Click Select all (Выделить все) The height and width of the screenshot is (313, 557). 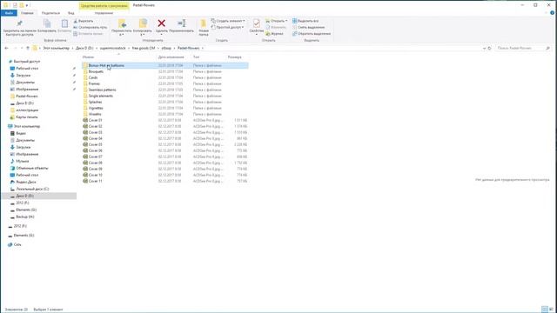305,21
